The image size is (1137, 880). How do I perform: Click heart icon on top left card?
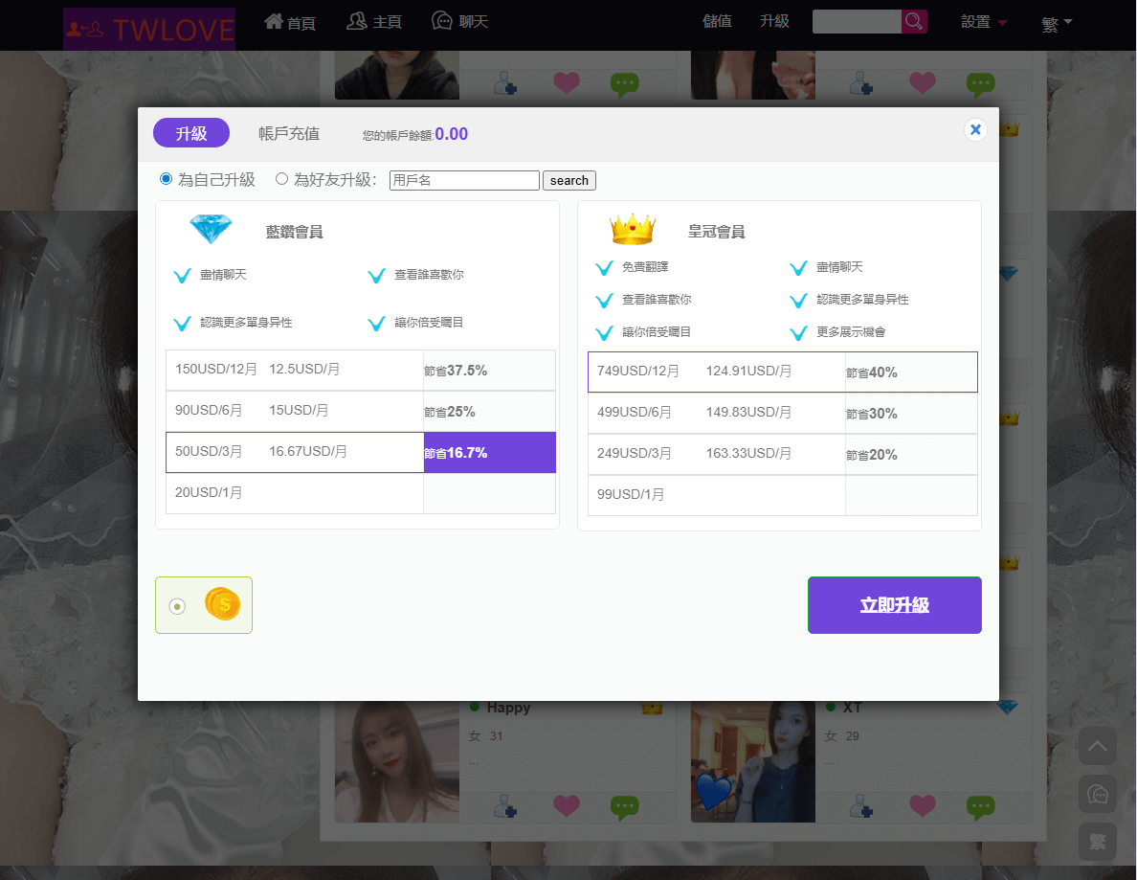pyautogui.click(x=567, y=82)
